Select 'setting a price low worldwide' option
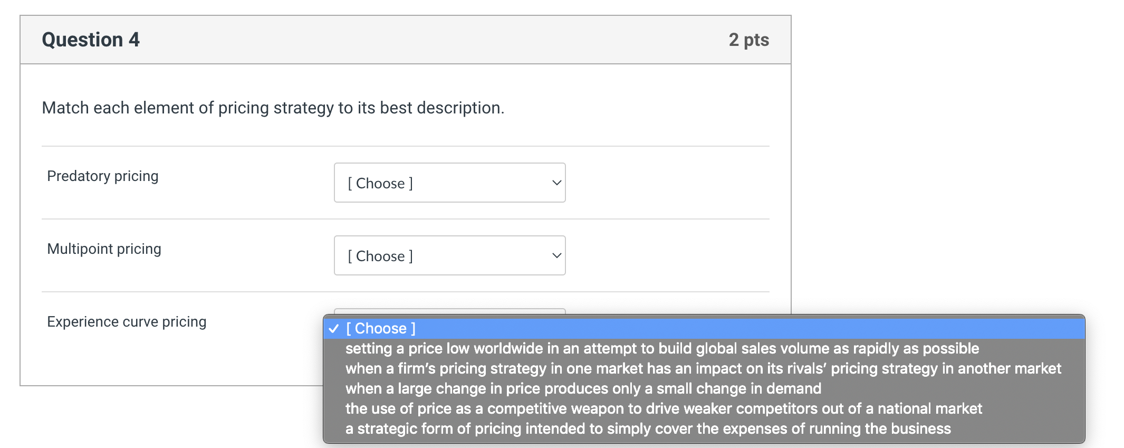Image resolution: width=1124 pixels, height=448 pixels. click(661, 348)
